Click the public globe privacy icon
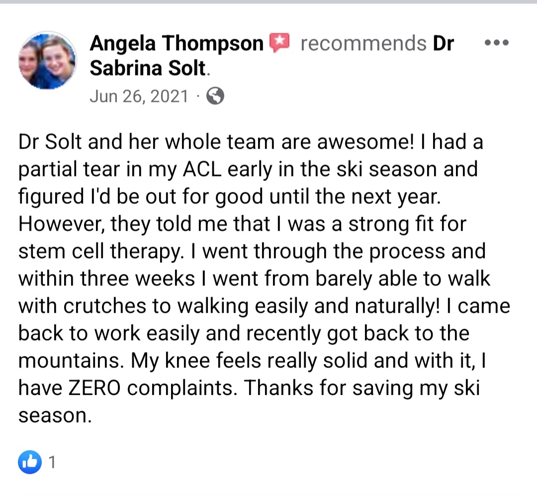The width and height of the screenshot is (537, 495). point(215,96)
